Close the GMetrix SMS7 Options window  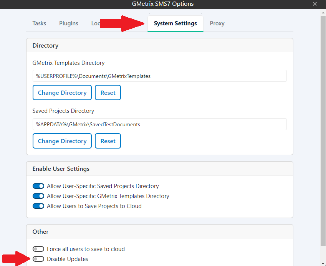[315, 4]
